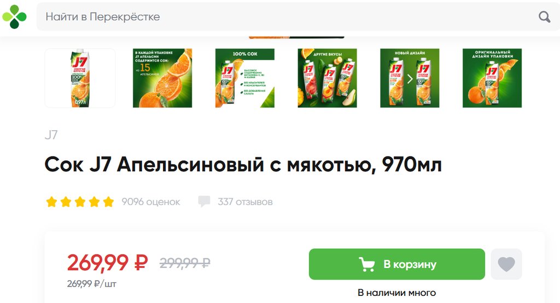Add juice with 'В корзину' button

coord(397,264)
